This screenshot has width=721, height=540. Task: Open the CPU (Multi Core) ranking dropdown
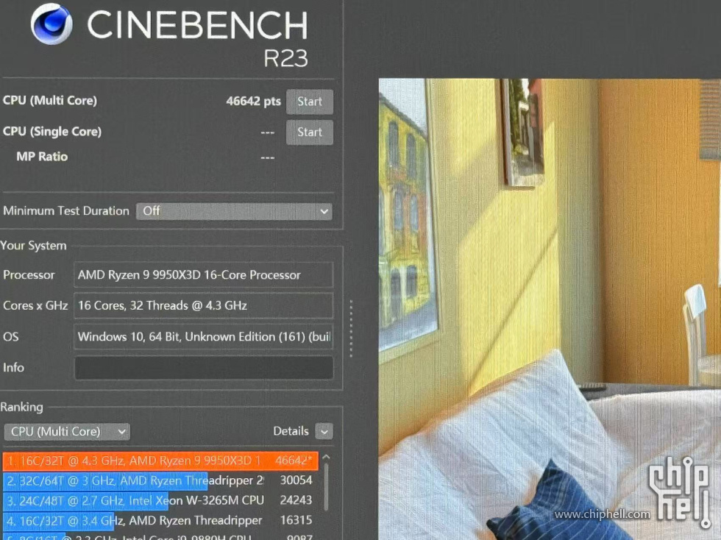click(67, 431)
